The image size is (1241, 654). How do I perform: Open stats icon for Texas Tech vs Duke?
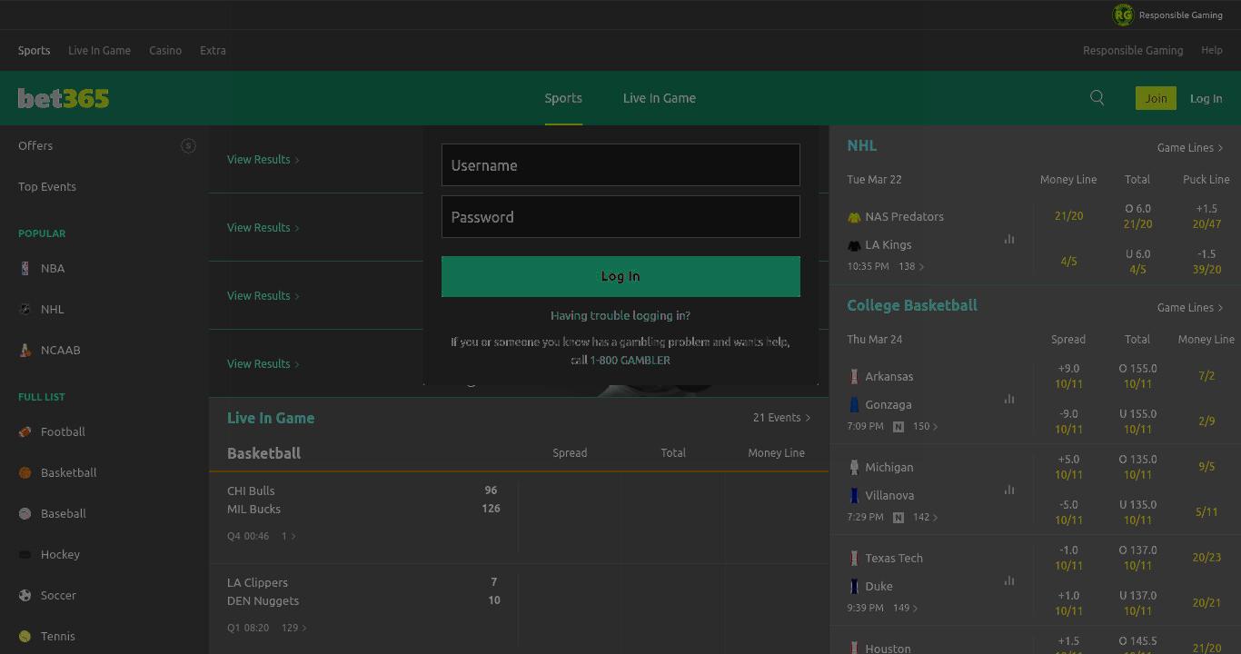click(x=1009, y=580)
